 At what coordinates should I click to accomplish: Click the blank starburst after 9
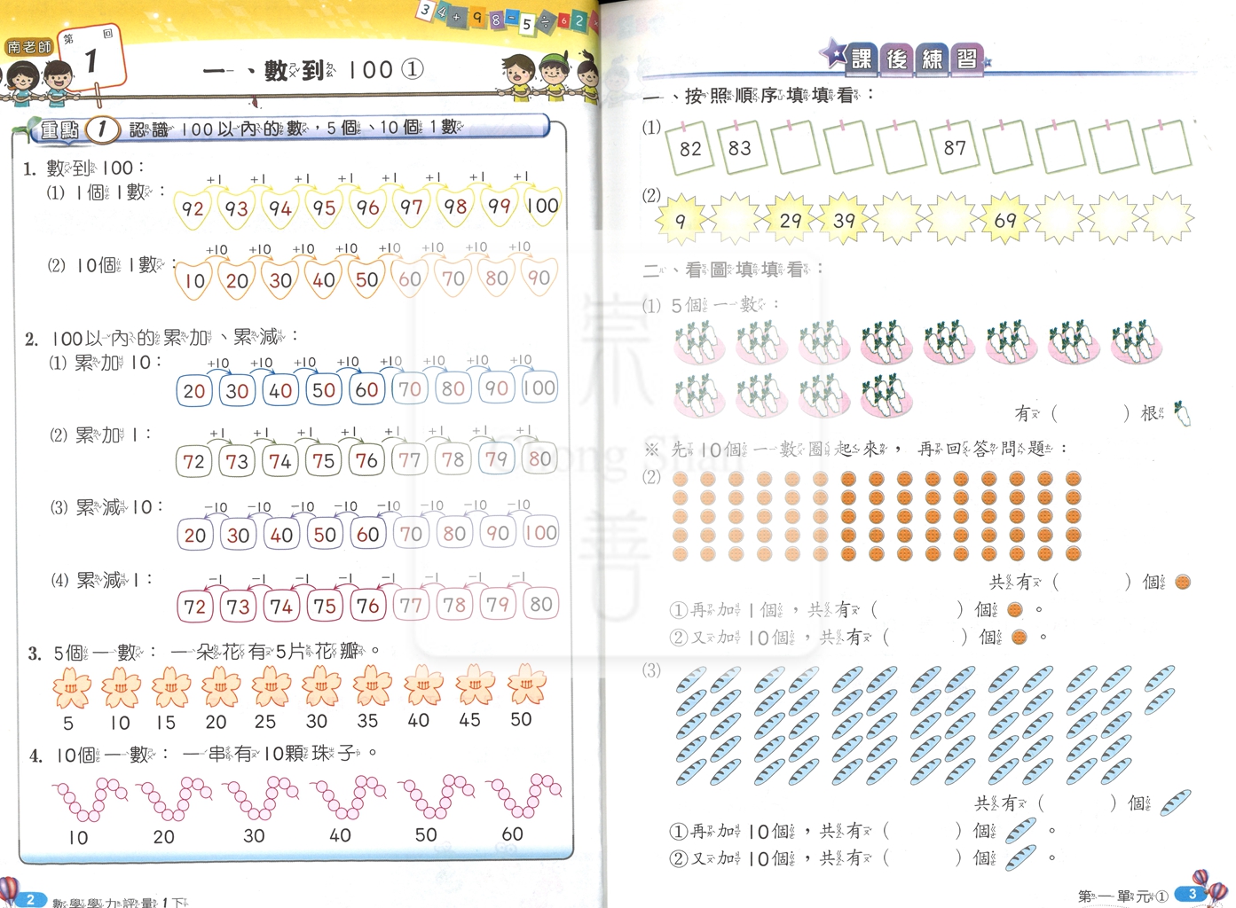[736, 219]
